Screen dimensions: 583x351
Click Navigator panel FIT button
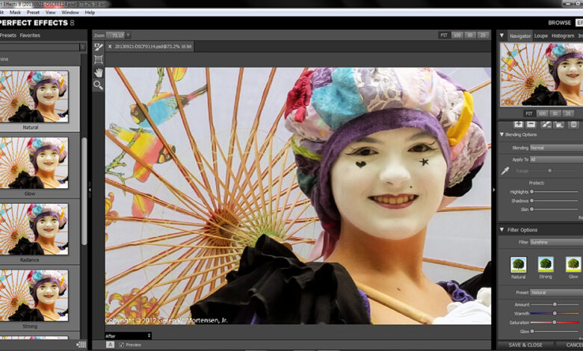(x=528, y=114)
